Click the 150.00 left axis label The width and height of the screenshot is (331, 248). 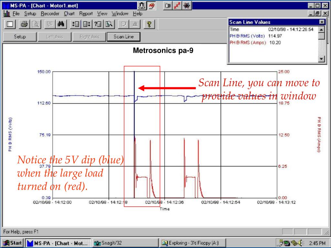[44, 72]
